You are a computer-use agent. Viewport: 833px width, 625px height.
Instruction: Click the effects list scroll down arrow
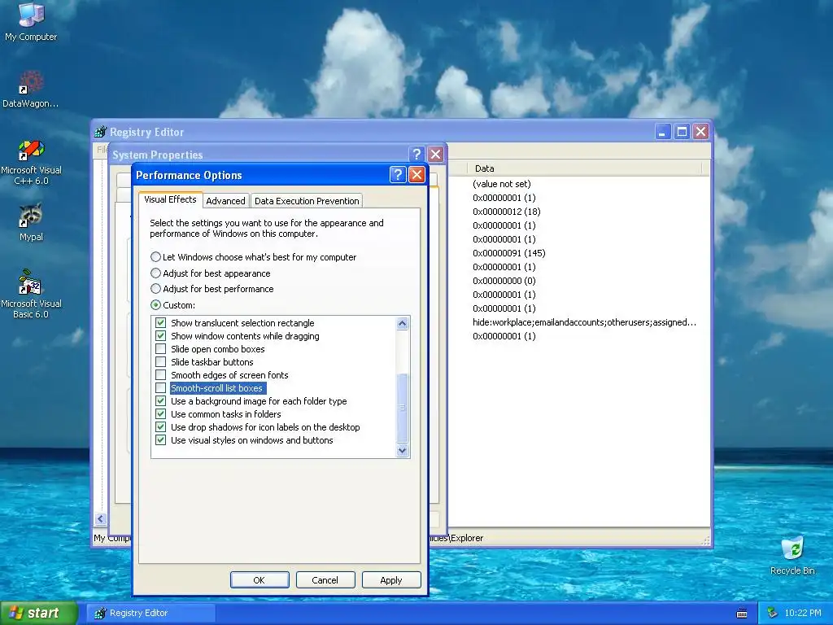tap(402, 451)
